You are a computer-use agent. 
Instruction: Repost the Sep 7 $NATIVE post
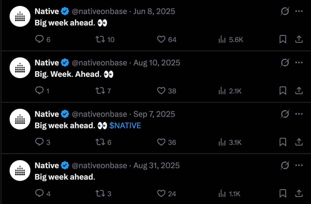(x=100, y=142)
